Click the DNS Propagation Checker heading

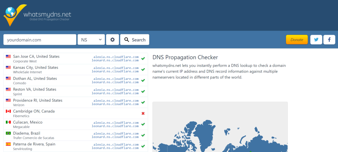185,57
